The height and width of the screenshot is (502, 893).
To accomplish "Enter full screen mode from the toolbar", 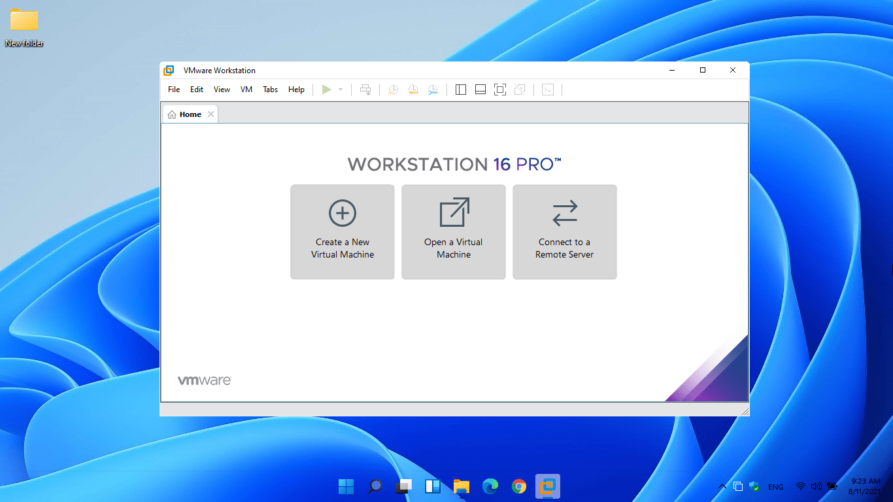I will point(500,90).
